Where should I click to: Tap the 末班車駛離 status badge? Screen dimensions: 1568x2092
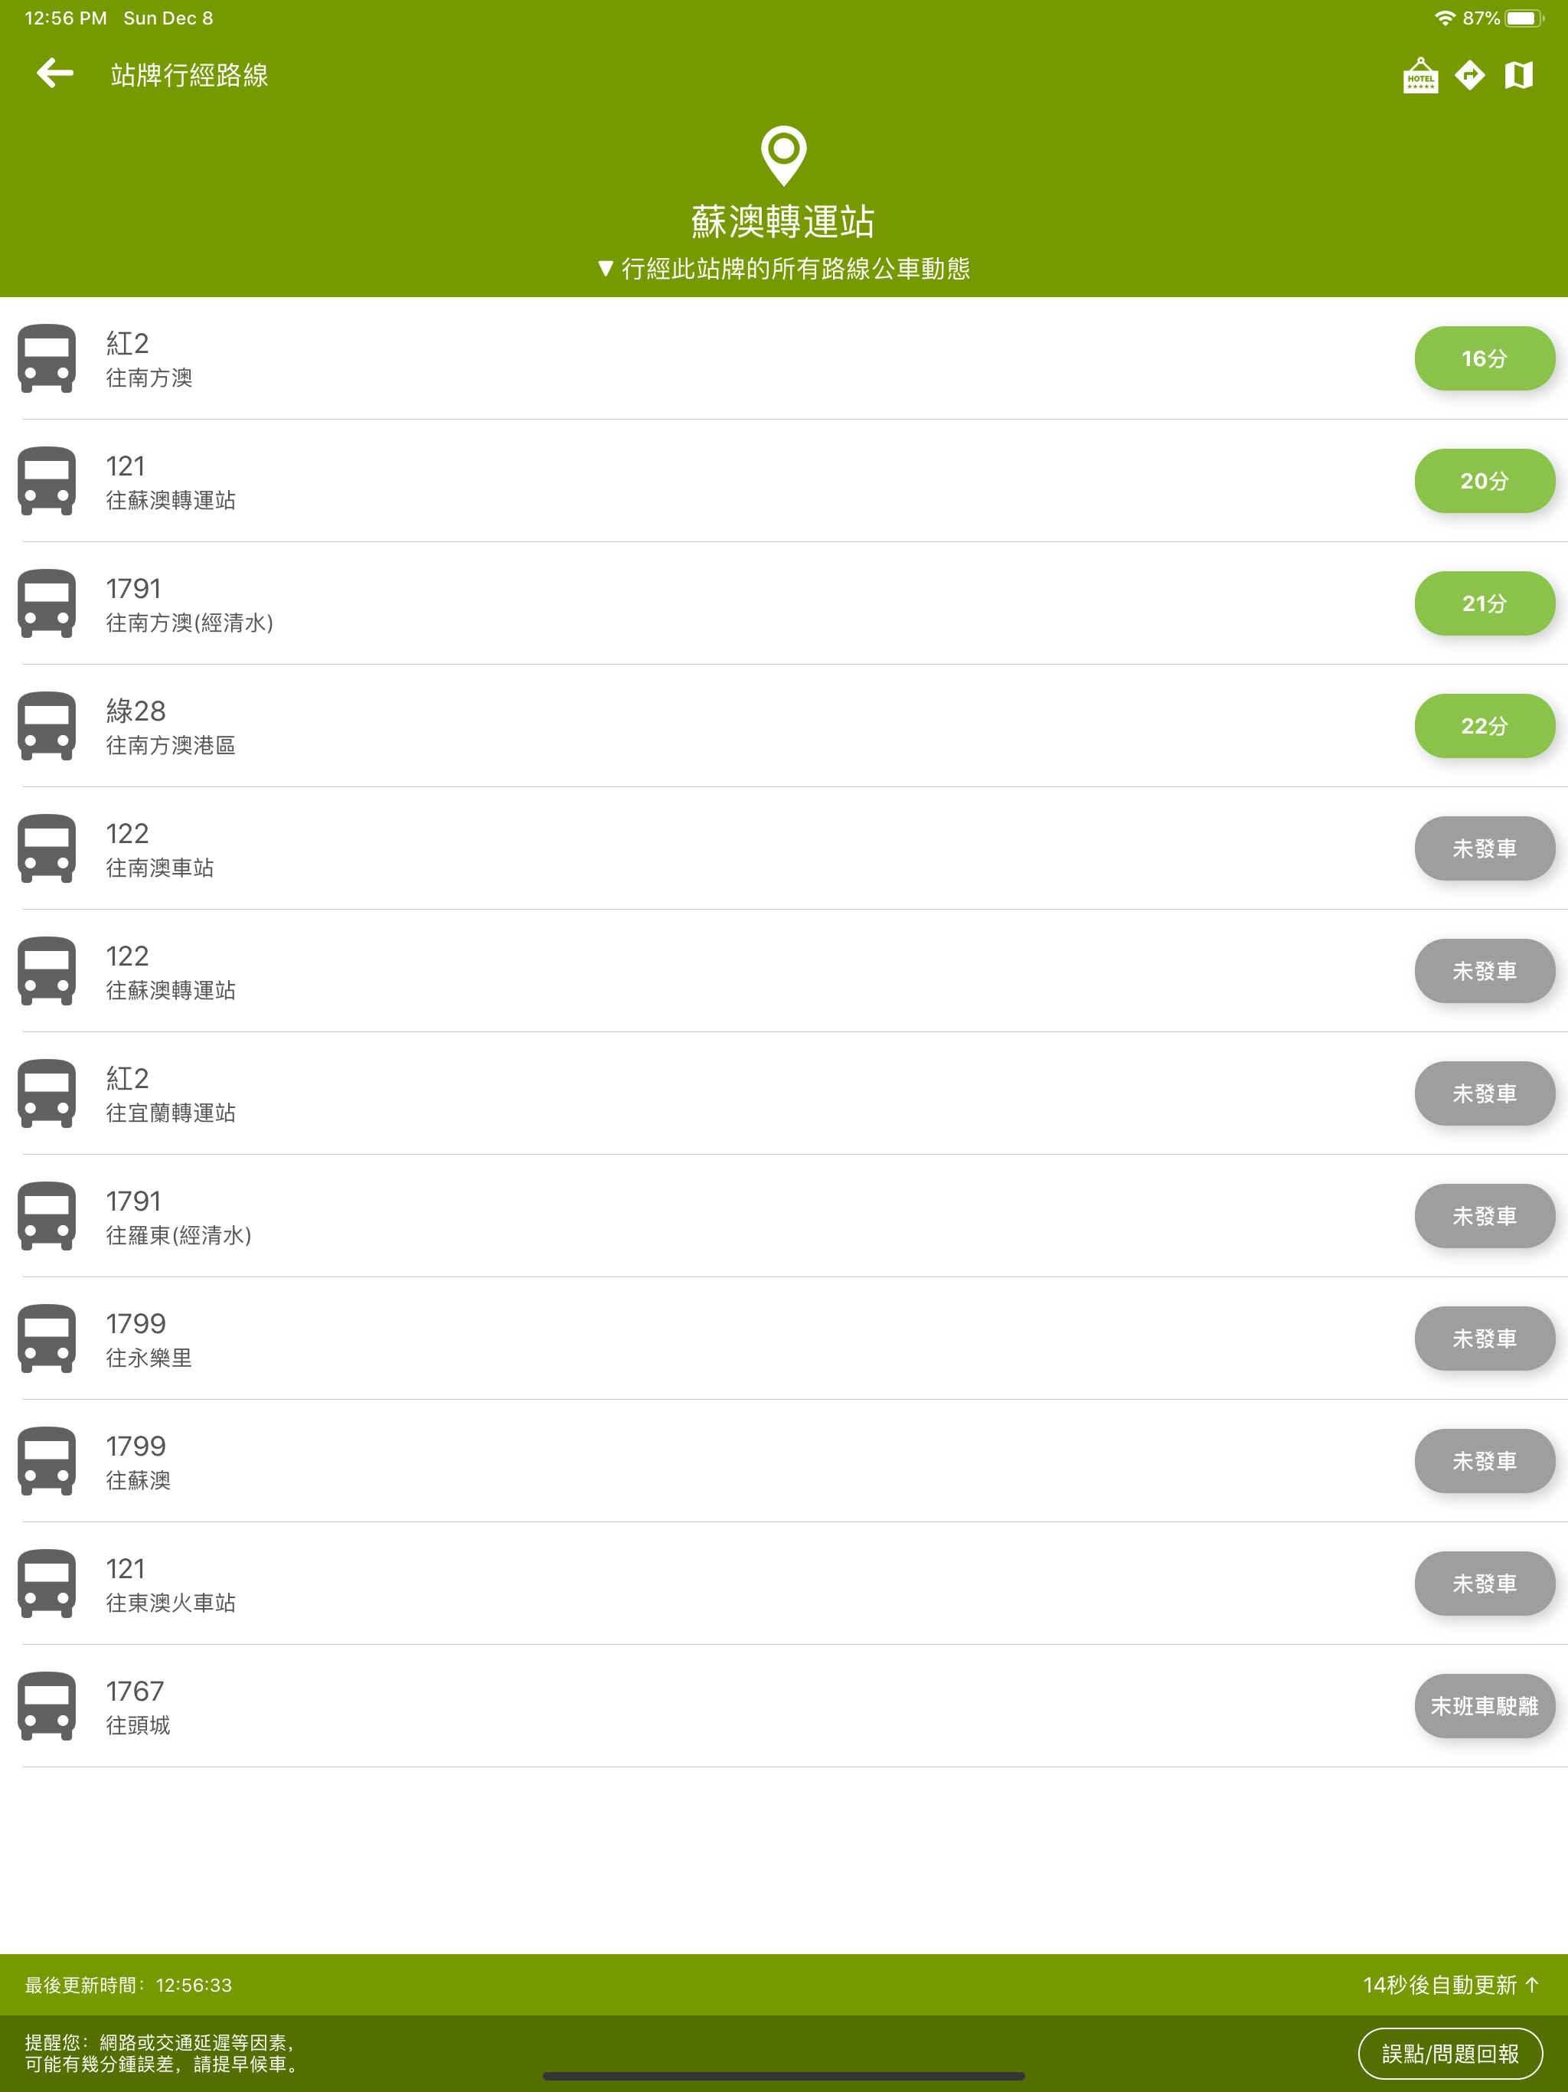[x=1484, y=1706]
